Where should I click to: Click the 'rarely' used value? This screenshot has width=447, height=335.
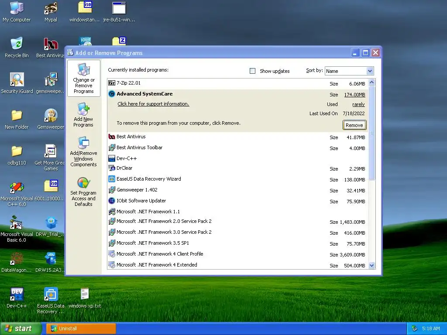[x=358, y=104]
